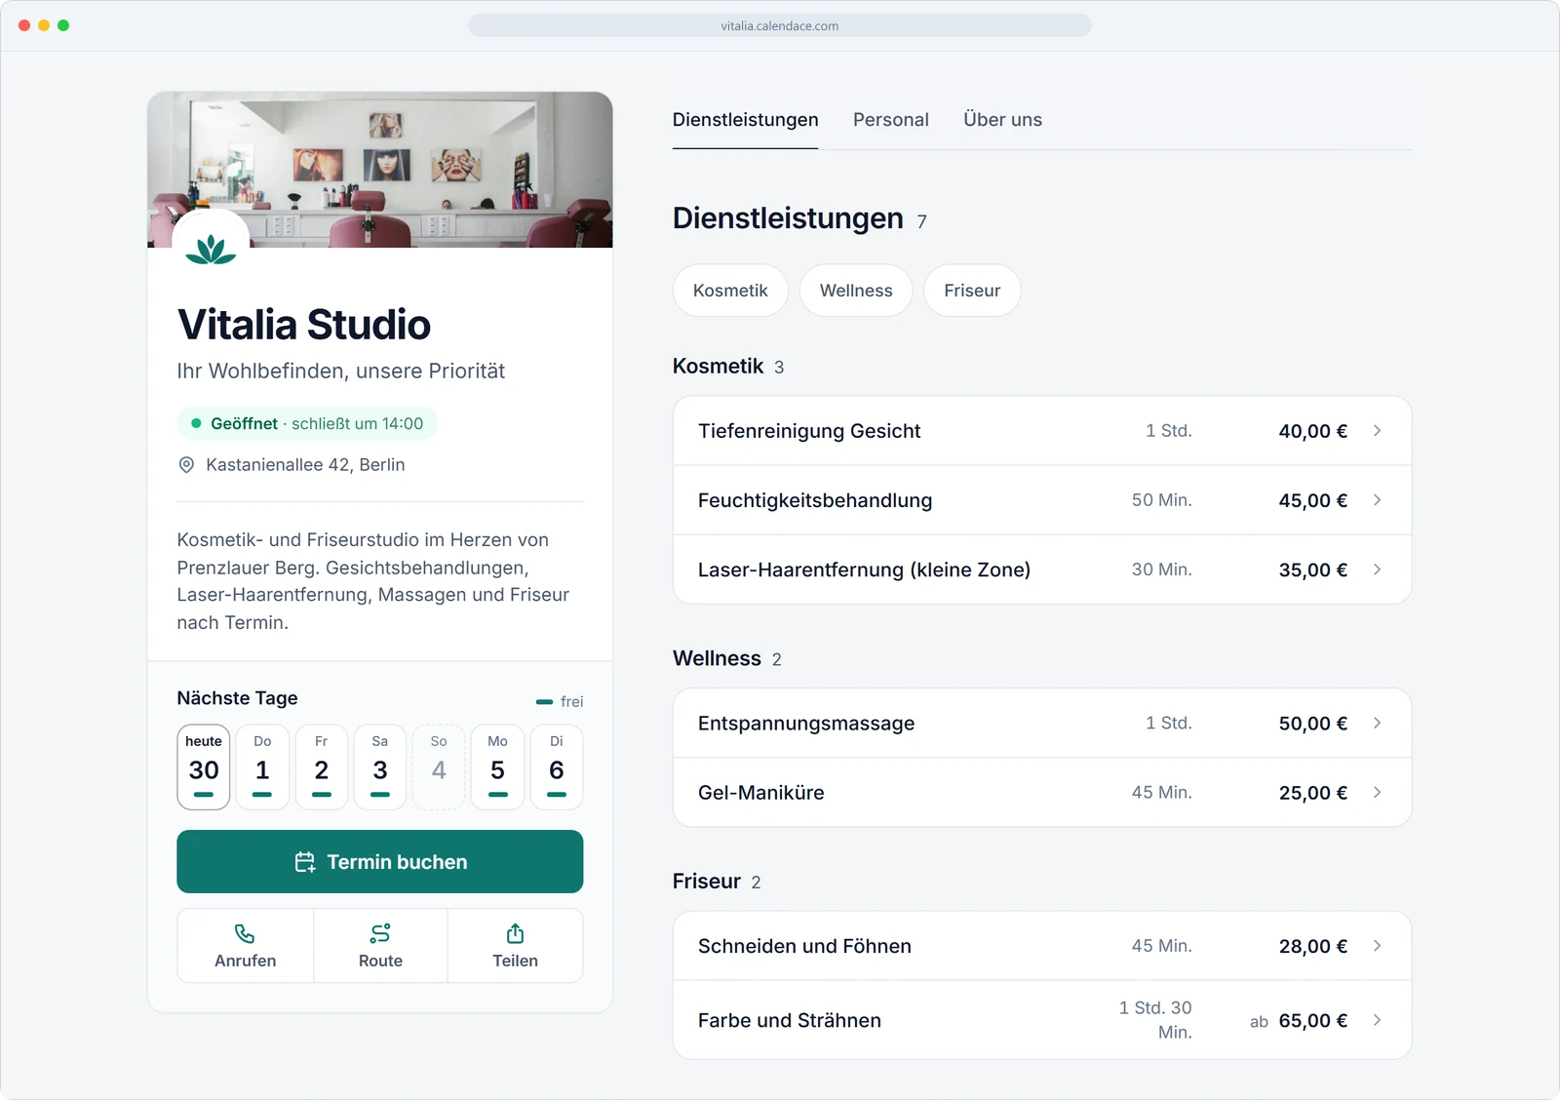
Task: Click the lotus logo of Vitalia Studio
Action: click(211, 249)
